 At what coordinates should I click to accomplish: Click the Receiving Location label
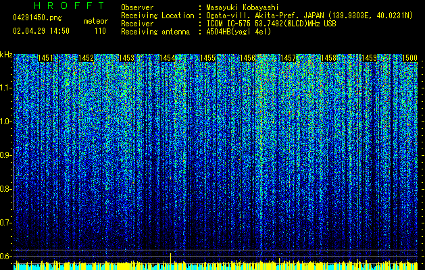click(x=157, y=16)
